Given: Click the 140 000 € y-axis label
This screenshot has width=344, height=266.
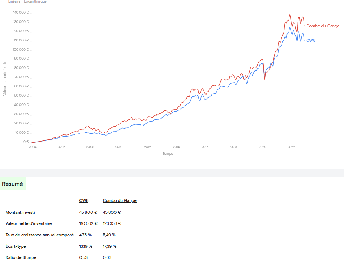Looking at the screenshot, I should pyautogui.click(x=21, y=13).
